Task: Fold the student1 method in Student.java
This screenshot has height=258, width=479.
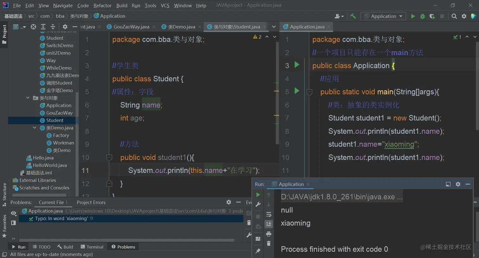Action: point(109,157)
